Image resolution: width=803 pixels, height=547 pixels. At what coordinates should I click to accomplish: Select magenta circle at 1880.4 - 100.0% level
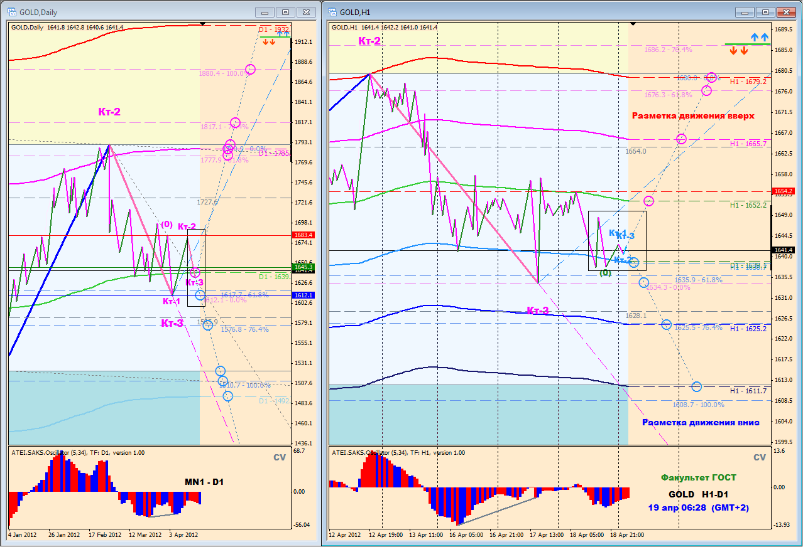click(x=250, y=70)
